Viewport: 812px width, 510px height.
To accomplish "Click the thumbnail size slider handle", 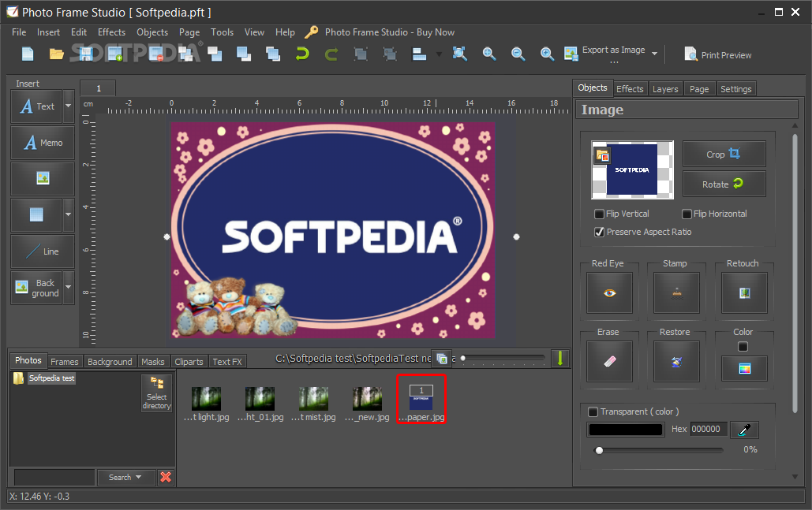I will 463,358.
